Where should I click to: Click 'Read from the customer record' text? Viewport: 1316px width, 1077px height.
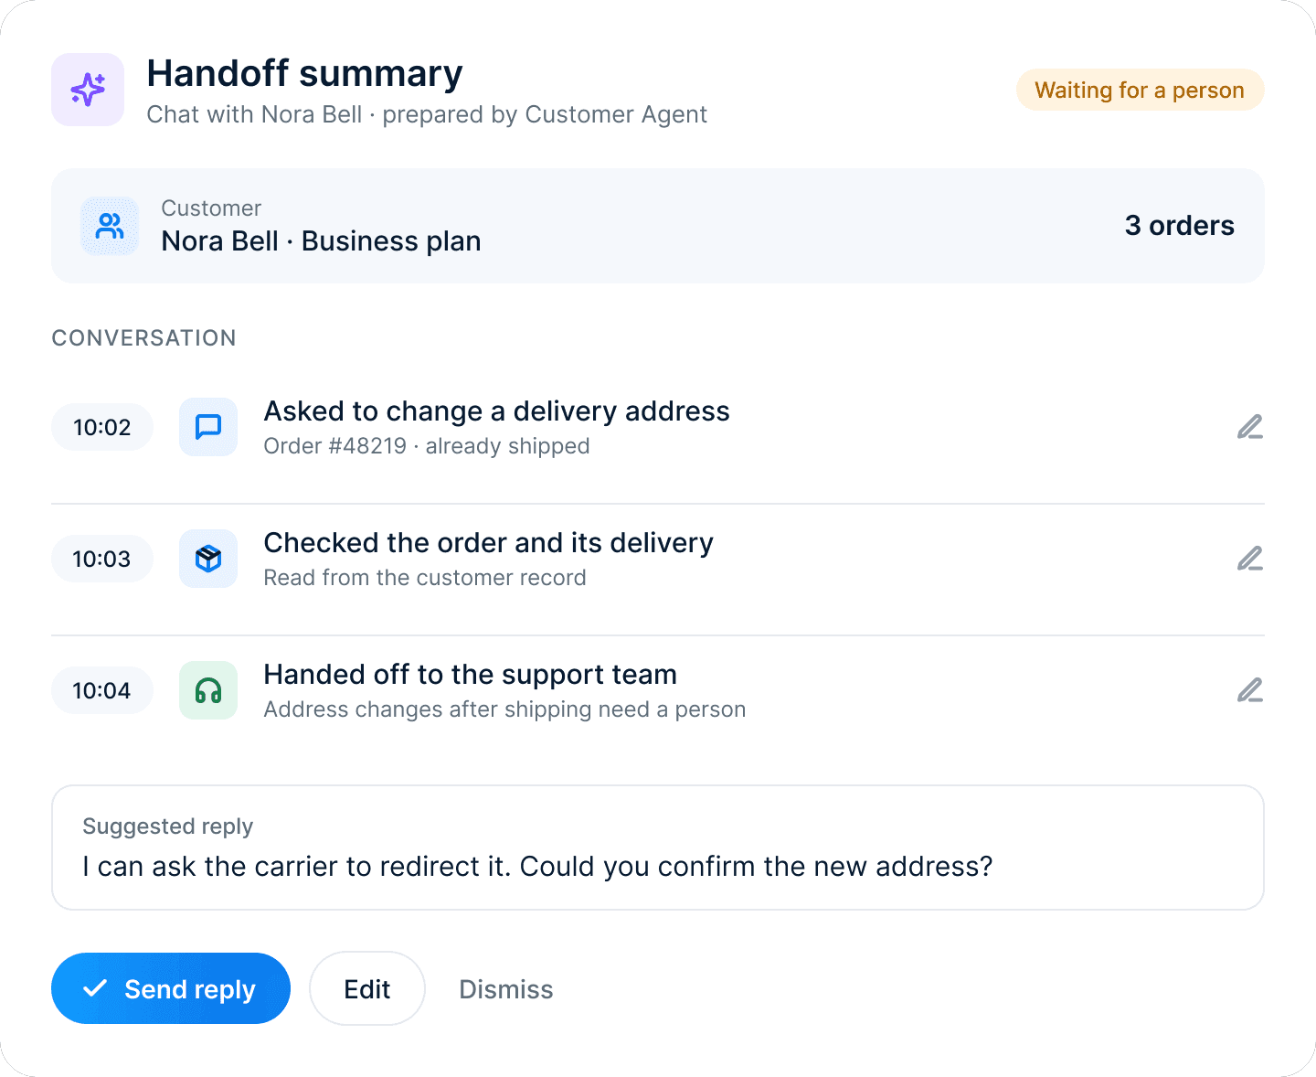pyautogui.click(x=425, y=578)
